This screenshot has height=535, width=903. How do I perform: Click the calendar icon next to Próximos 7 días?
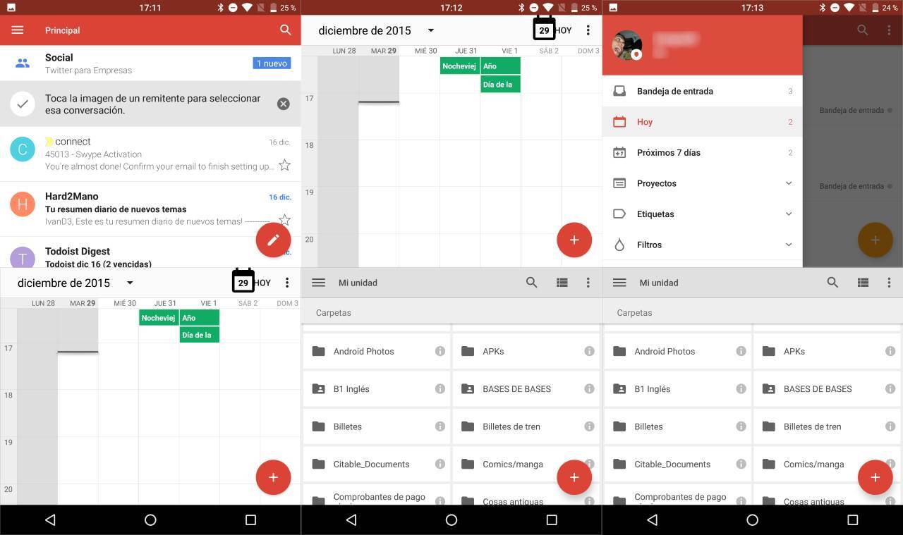(619, 152)
